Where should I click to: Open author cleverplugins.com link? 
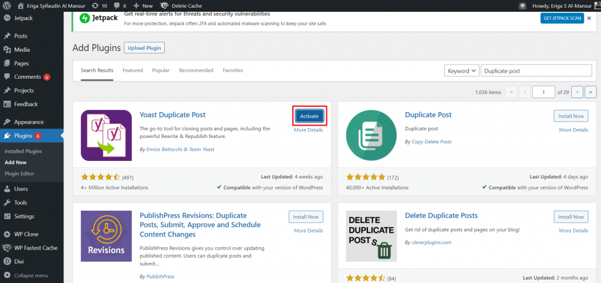pos(431,242)
